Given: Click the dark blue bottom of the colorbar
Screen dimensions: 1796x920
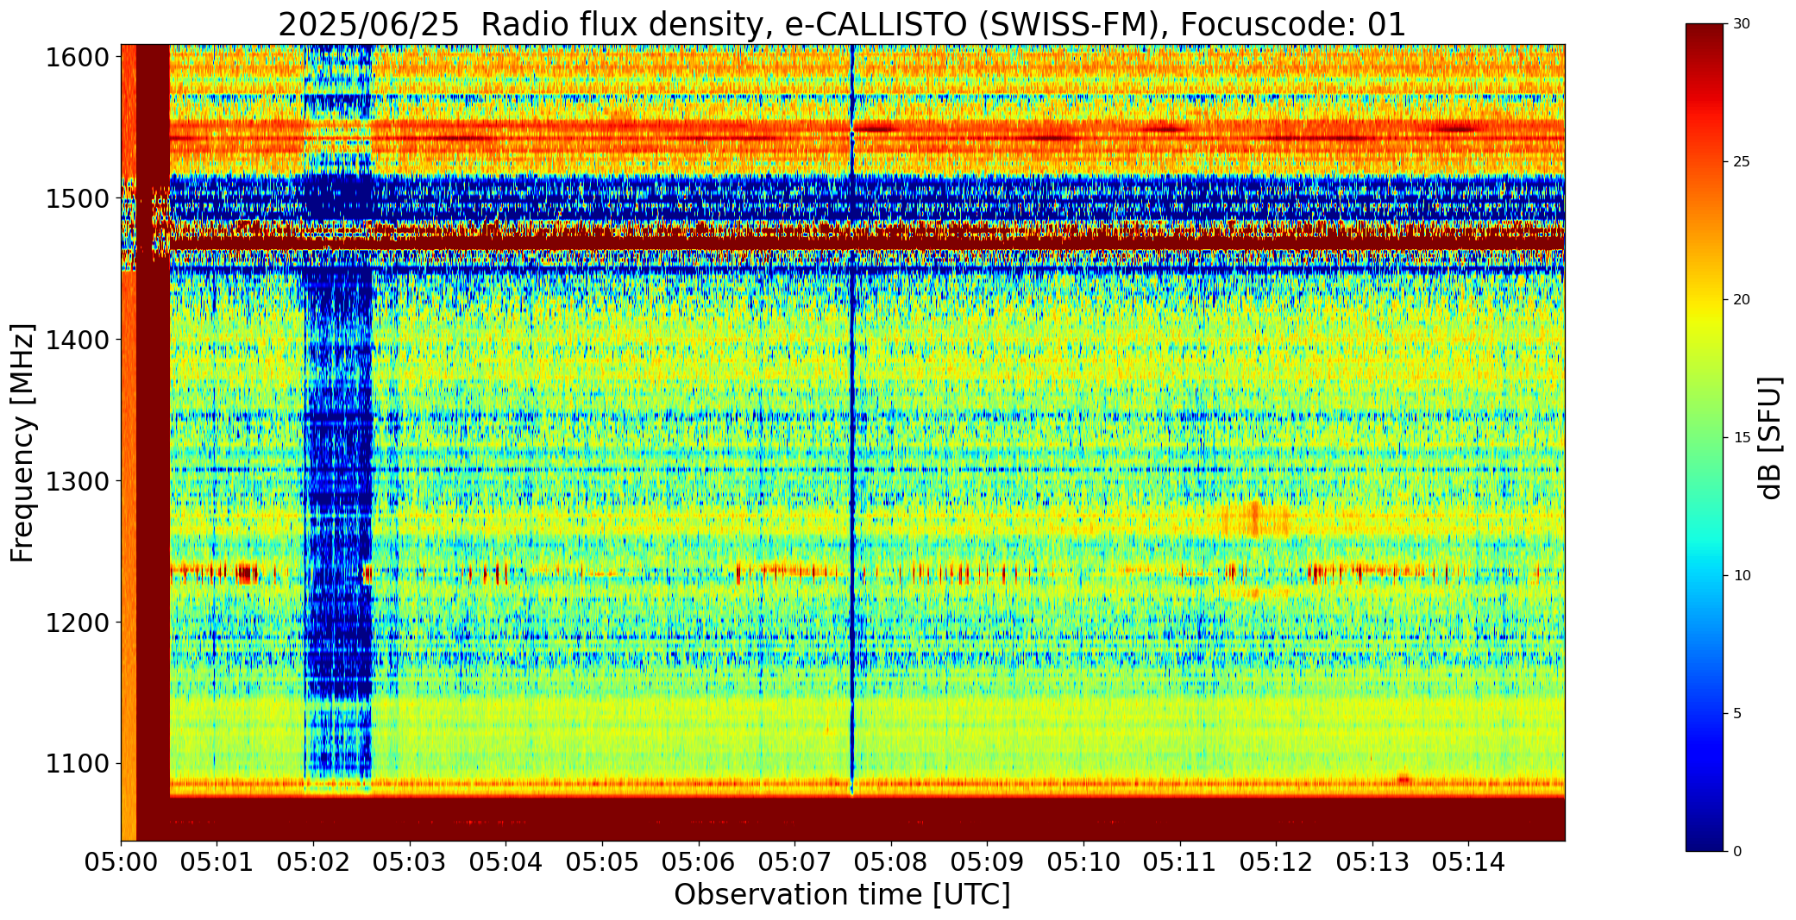Looking at the screenshot, I should coord(1706,838).
